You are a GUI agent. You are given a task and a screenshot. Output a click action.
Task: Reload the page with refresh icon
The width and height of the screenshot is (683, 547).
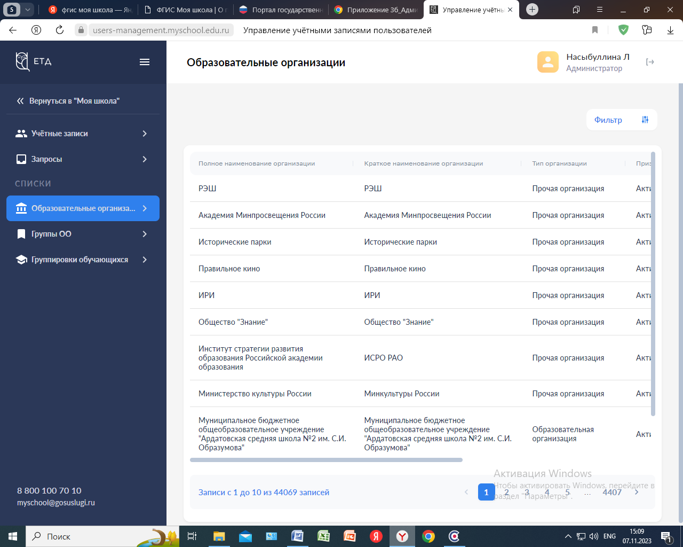(60, 30)
